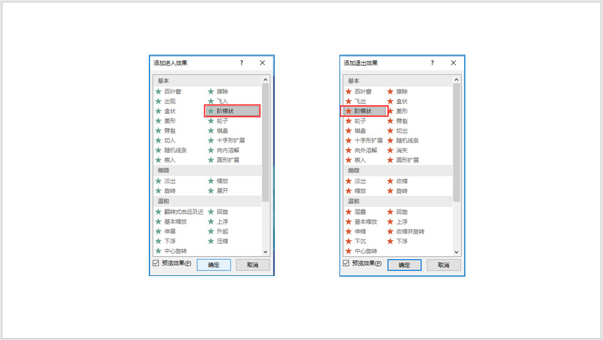Select 轮子 in the exit effects list
Viewport: 603px width, 340px height.
(360, 121)
